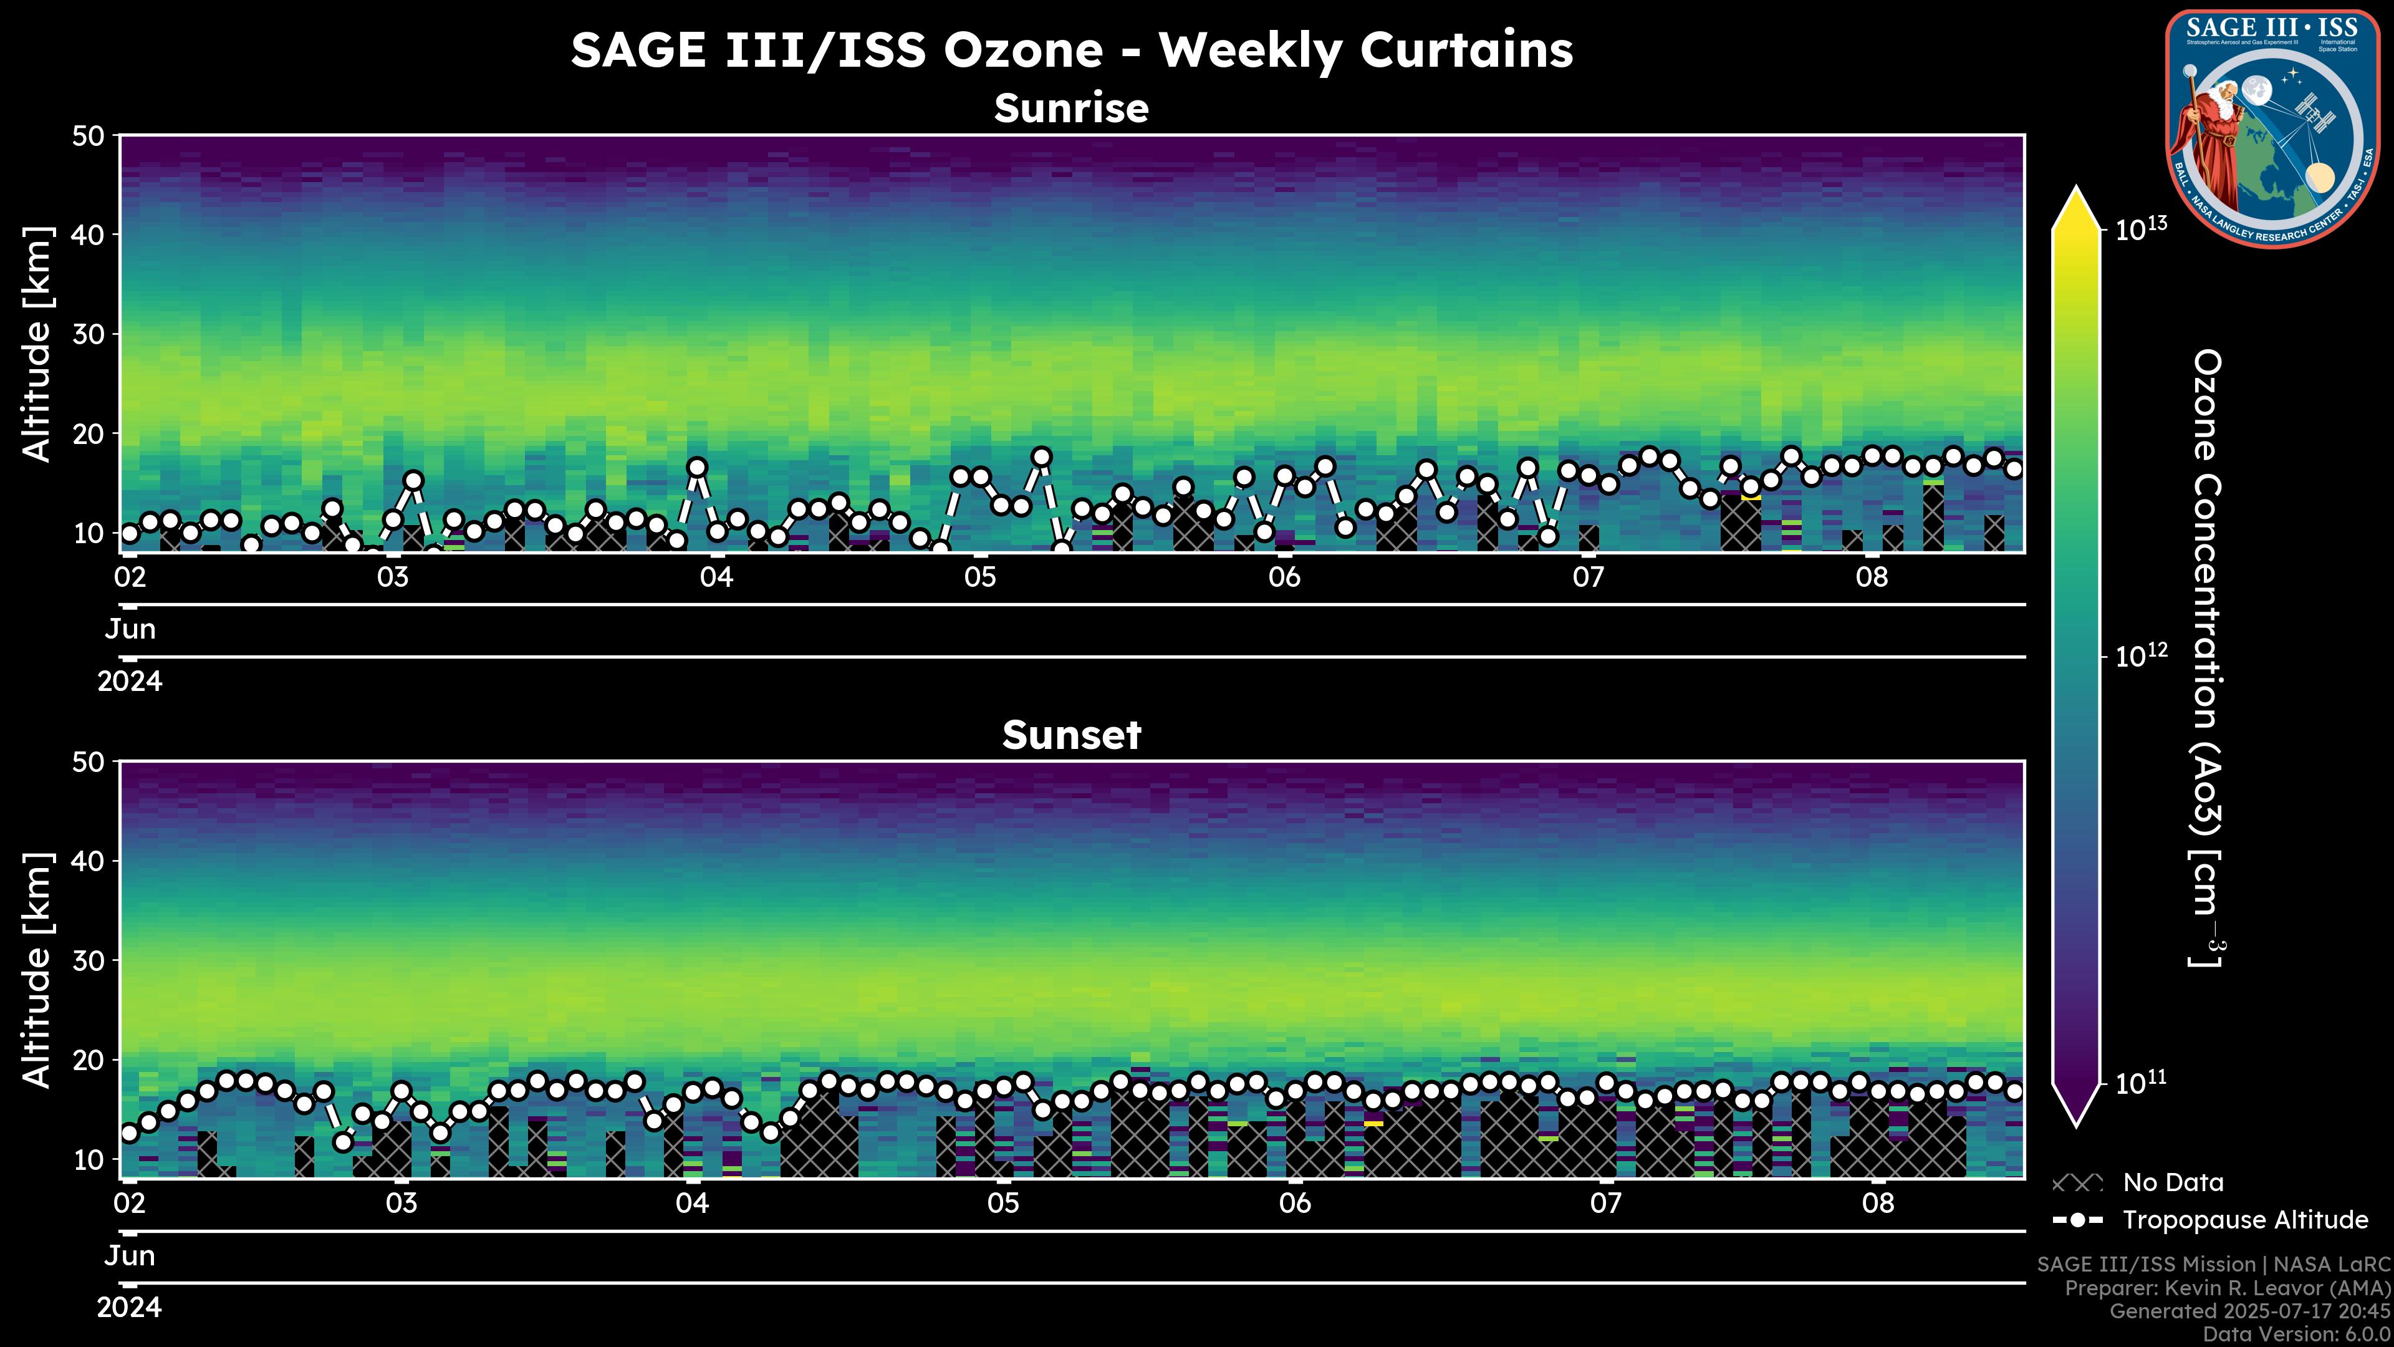The height and width of the screenshot is (1347, 2394).
Task: Click the Jun month label below Sunrise
Action: coord(130,629)
